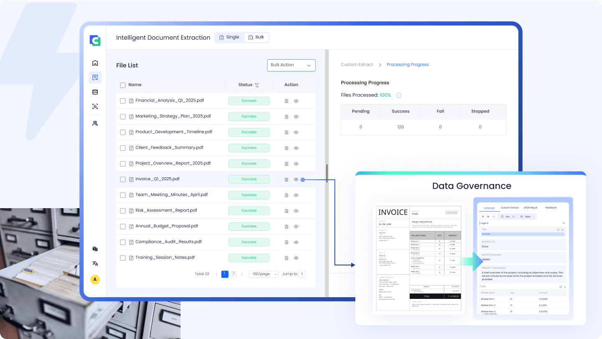
Task: Open the Custom Extract breadcrumb link
Action: point(357,64)
